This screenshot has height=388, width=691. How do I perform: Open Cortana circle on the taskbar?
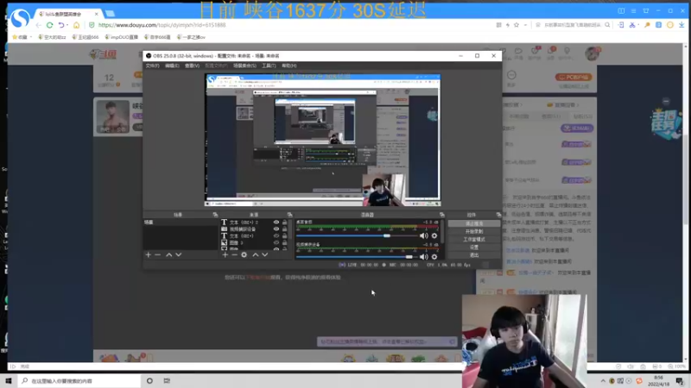point(149,381)
